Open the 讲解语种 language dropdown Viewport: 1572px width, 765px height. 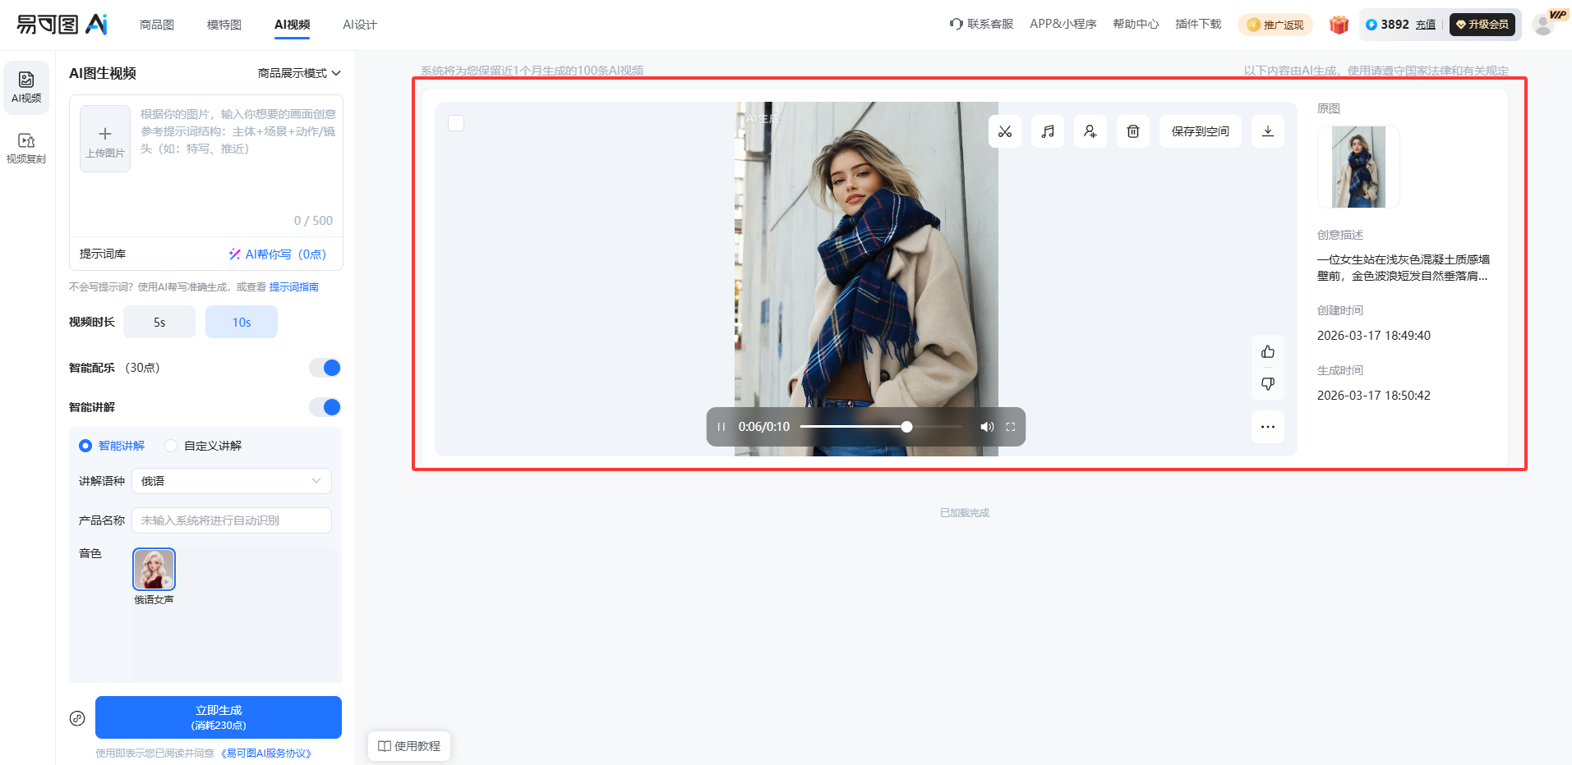pos(232,481)
